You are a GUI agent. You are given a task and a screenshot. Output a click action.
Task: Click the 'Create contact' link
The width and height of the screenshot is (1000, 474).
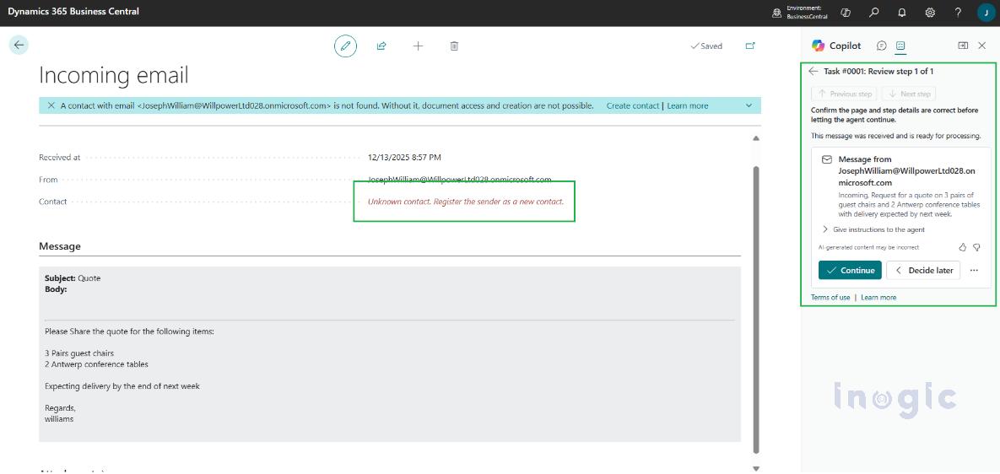633,106
